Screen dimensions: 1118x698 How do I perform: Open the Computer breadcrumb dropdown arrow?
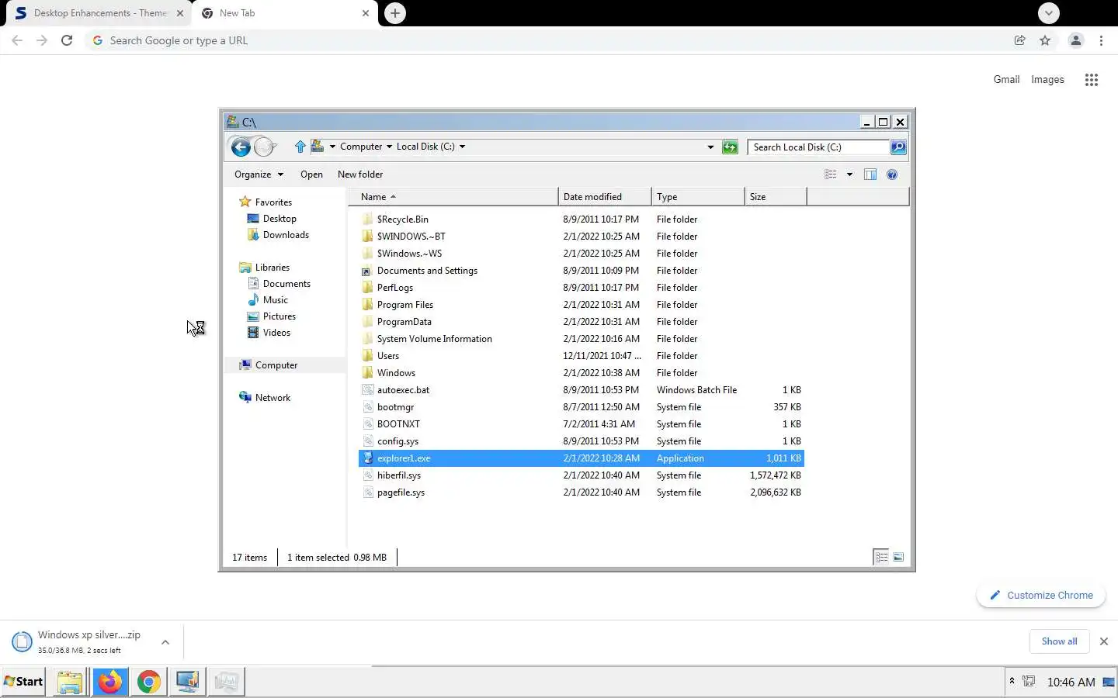[389, 147]
